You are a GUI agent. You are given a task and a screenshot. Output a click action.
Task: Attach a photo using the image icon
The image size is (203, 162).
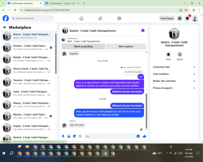(69, 136)
